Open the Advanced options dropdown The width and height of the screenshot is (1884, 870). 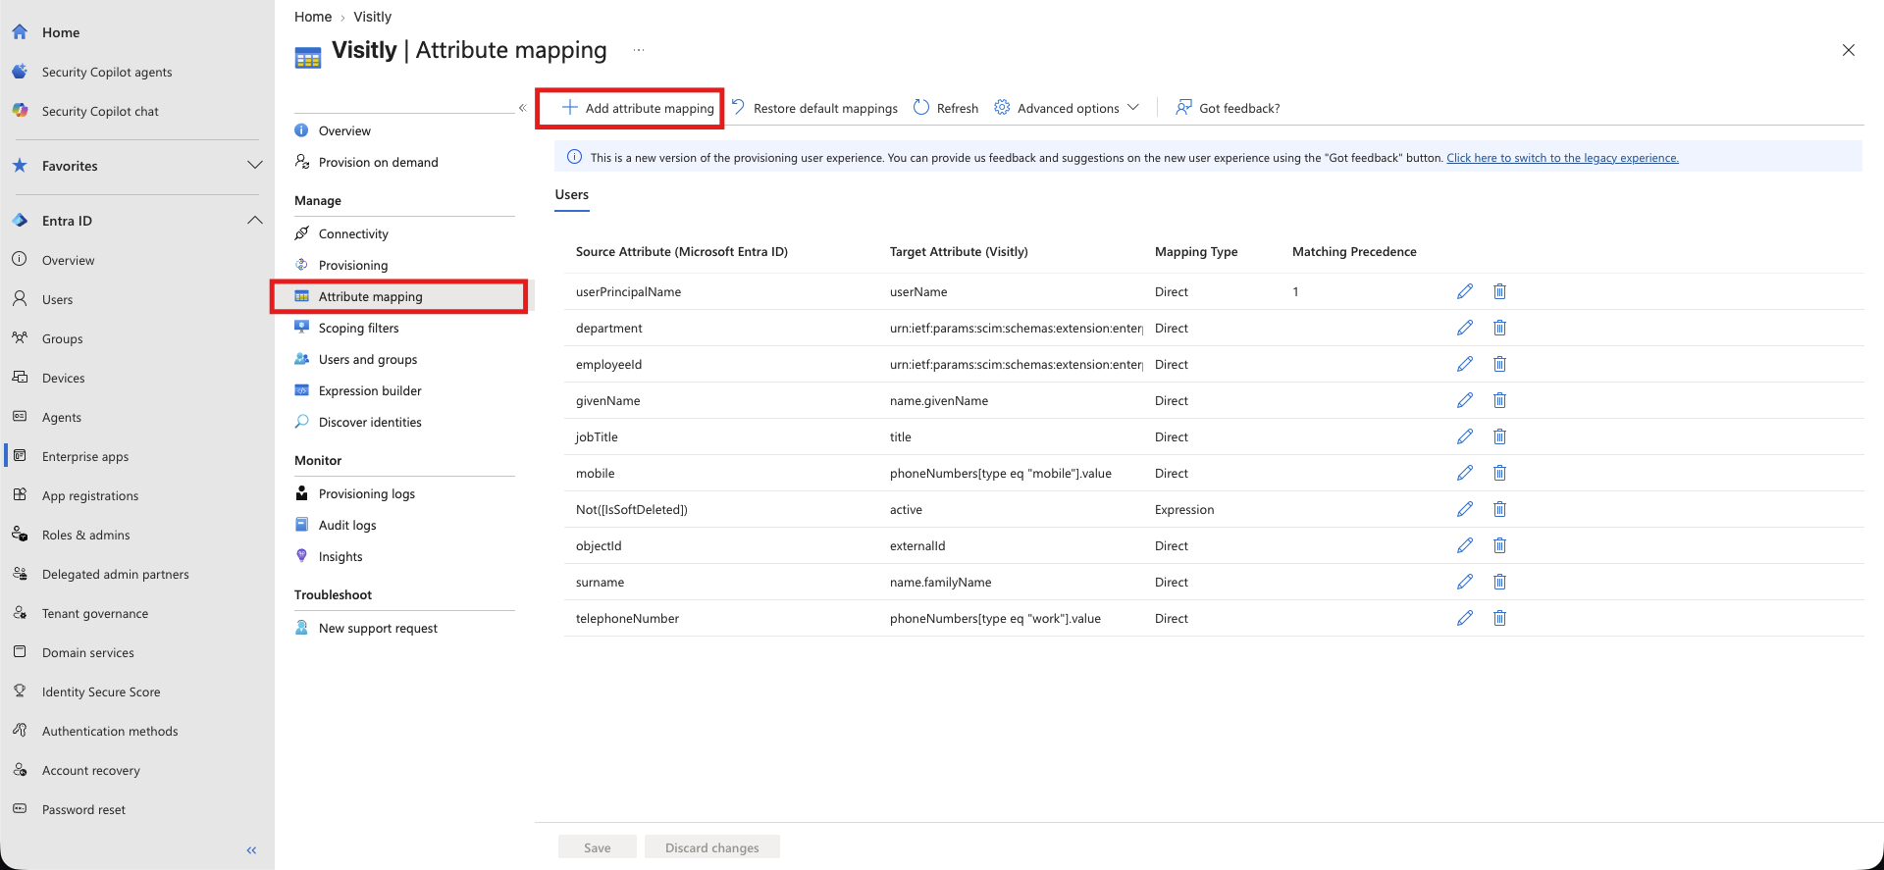1067,108
